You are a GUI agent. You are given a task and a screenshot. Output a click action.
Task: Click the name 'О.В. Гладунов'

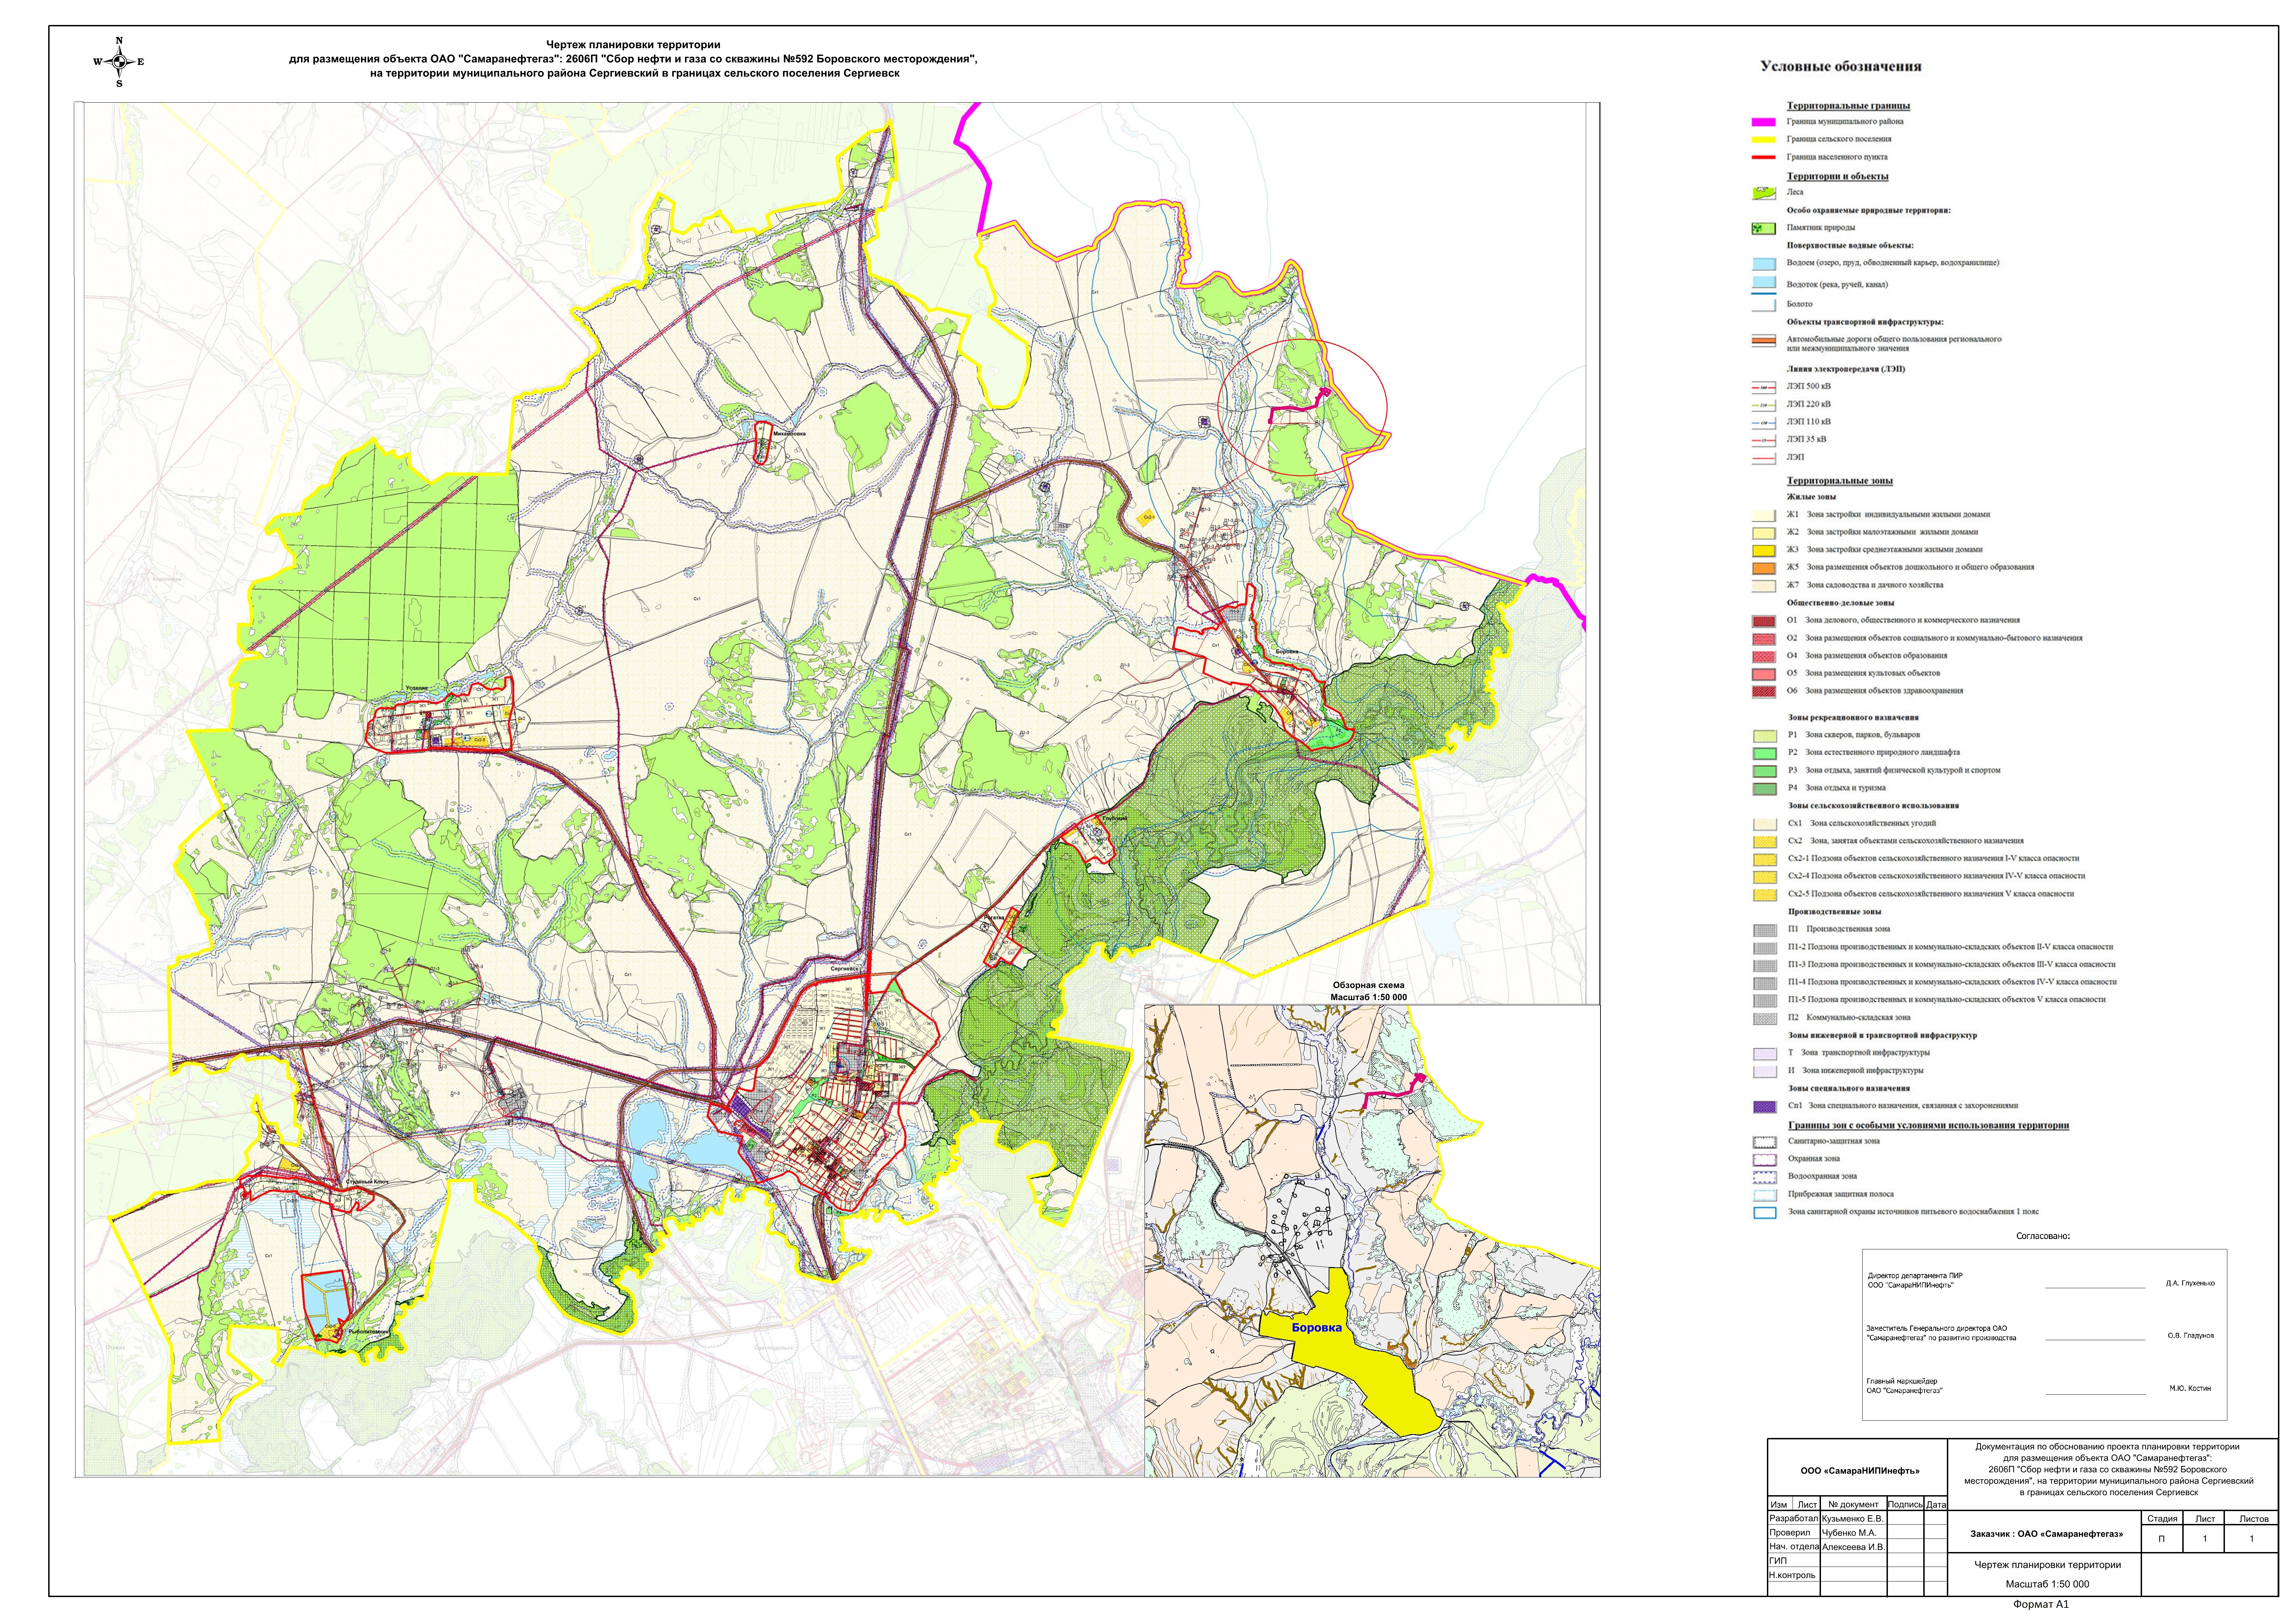tap(2191, 1336)
